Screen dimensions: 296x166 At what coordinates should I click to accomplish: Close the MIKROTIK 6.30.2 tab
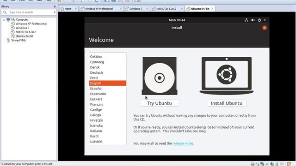[182, 9]
